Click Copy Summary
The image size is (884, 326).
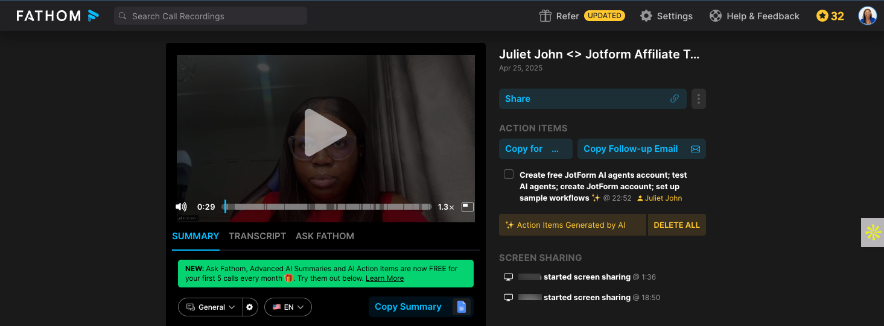point(408,307)
